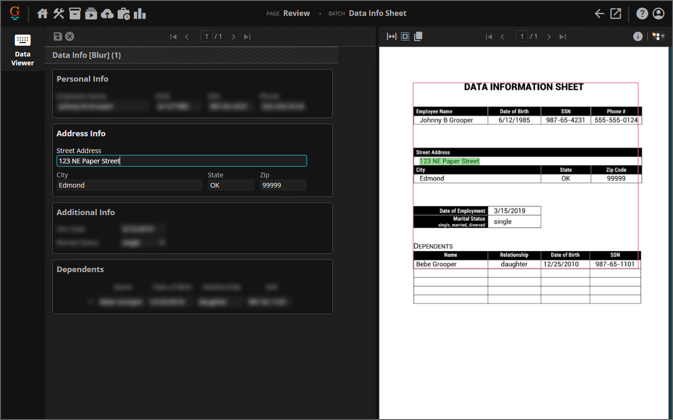
Task: Click employment date 3/15/2019 in document
Action: click(x=509, y=211)
